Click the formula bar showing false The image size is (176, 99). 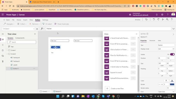click(108, 29)
